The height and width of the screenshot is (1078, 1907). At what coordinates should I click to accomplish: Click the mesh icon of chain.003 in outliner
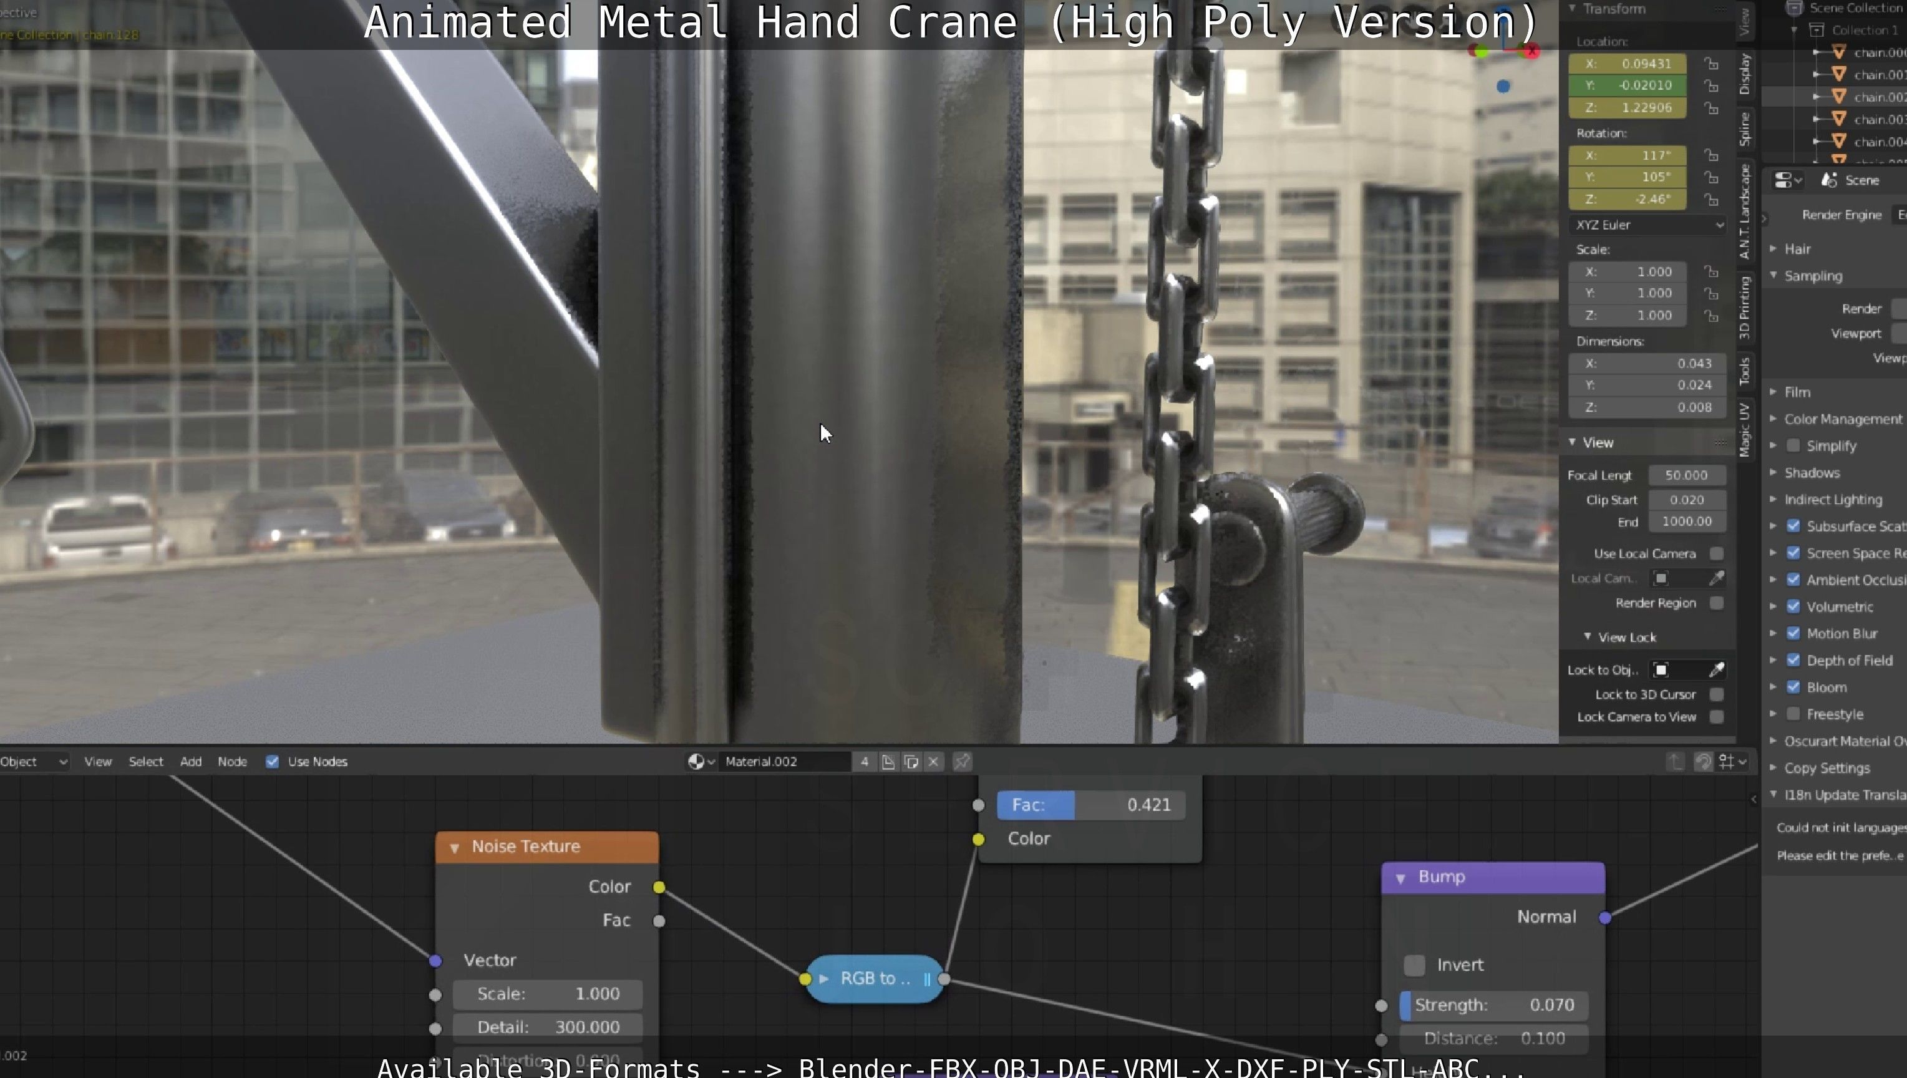(x=1839, y=119)
